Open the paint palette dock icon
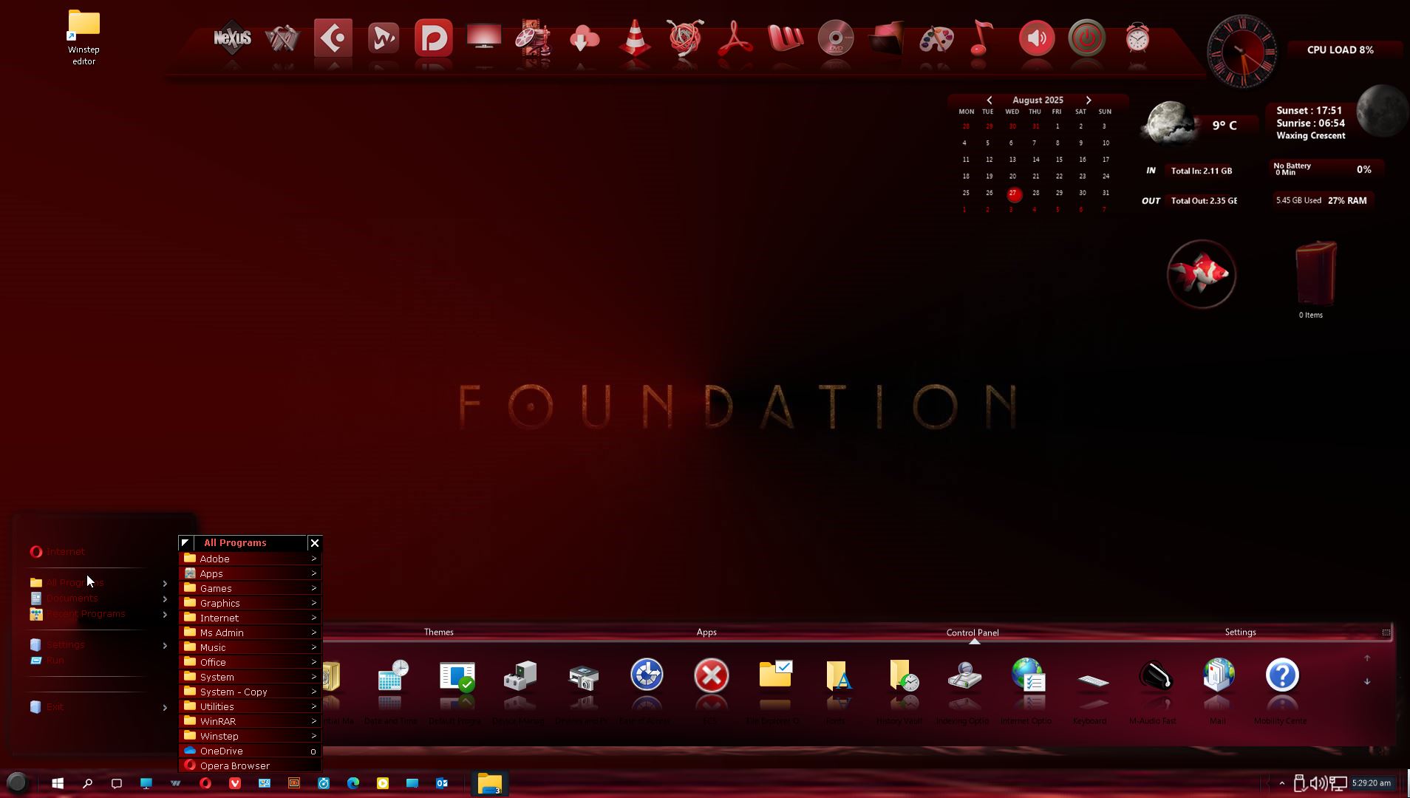Image resolution: width=1410 pixels, height=798 pixels. pos(936,38)
